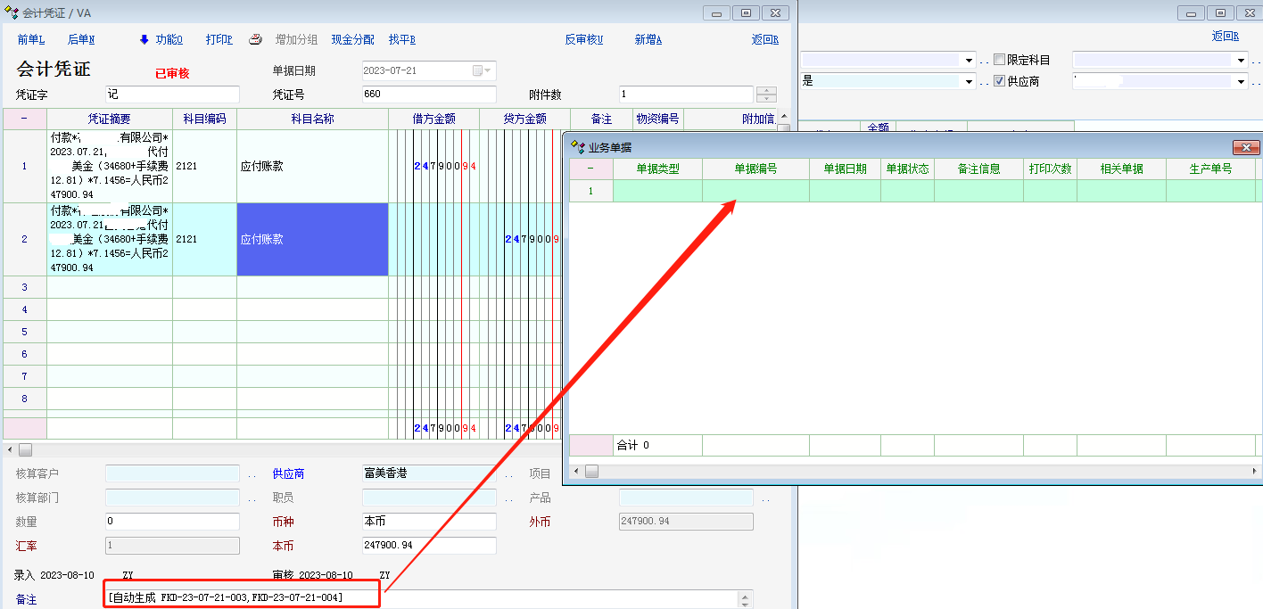
Task: Enable the 限定科目 checkbox
Action: (999, 60)
